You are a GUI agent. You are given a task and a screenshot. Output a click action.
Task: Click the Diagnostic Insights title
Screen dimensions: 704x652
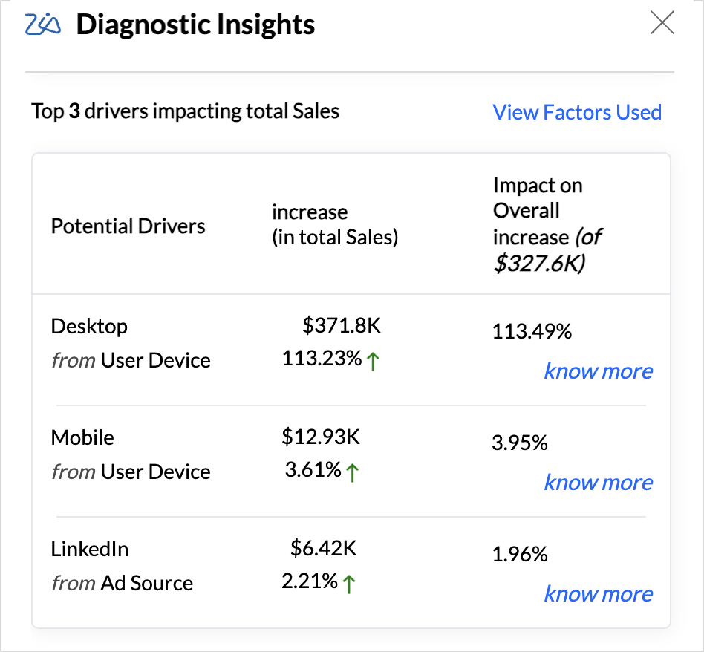[195, 25]
